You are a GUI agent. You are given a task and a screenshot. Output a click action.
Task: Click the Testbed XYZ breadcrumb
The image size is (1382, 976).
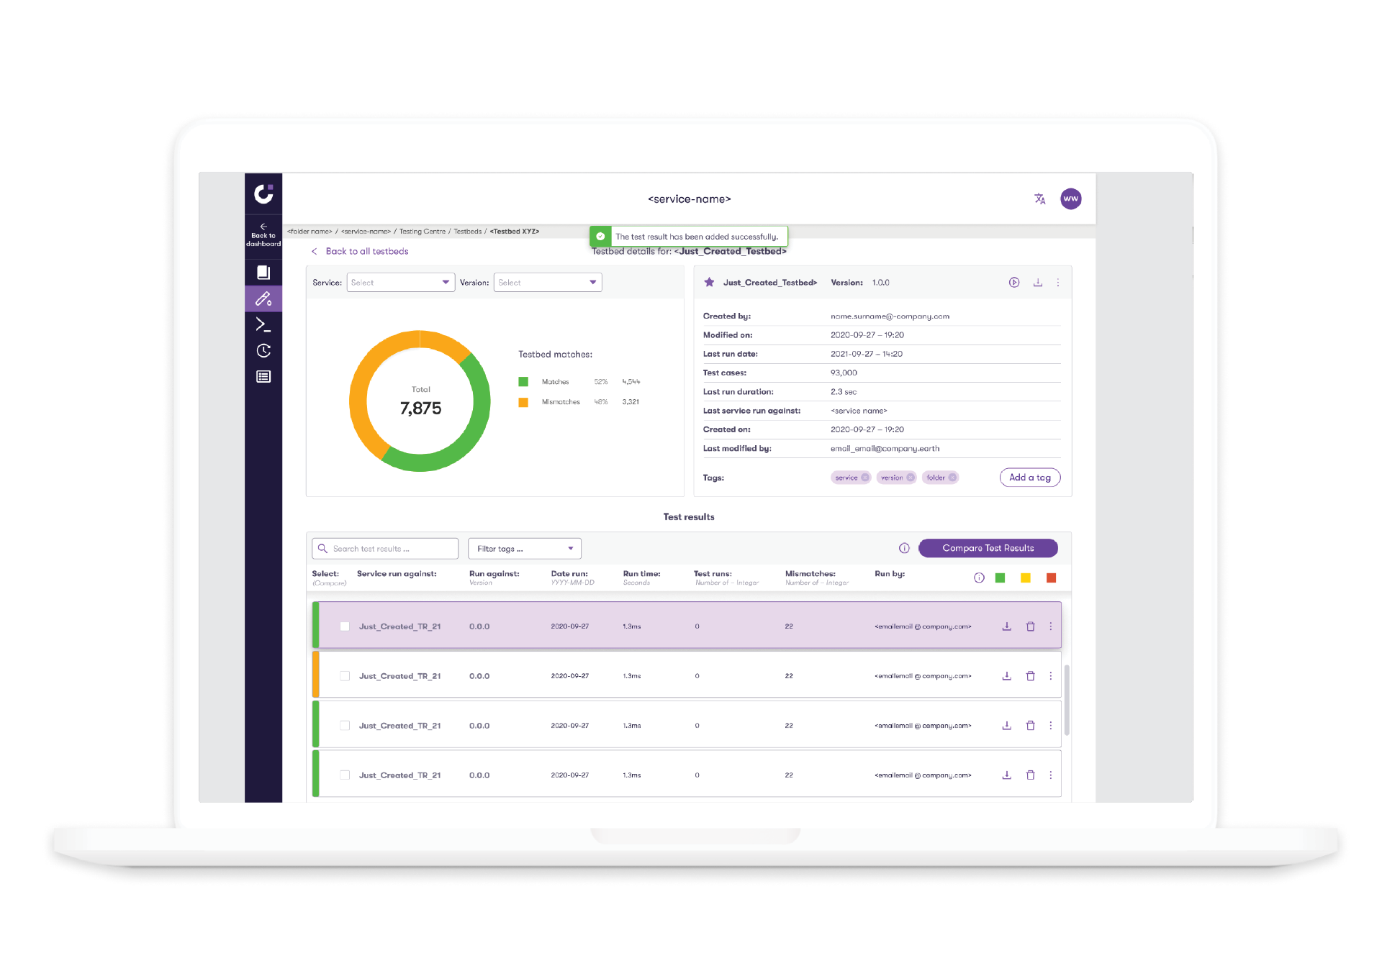click(x=515, y=232)
